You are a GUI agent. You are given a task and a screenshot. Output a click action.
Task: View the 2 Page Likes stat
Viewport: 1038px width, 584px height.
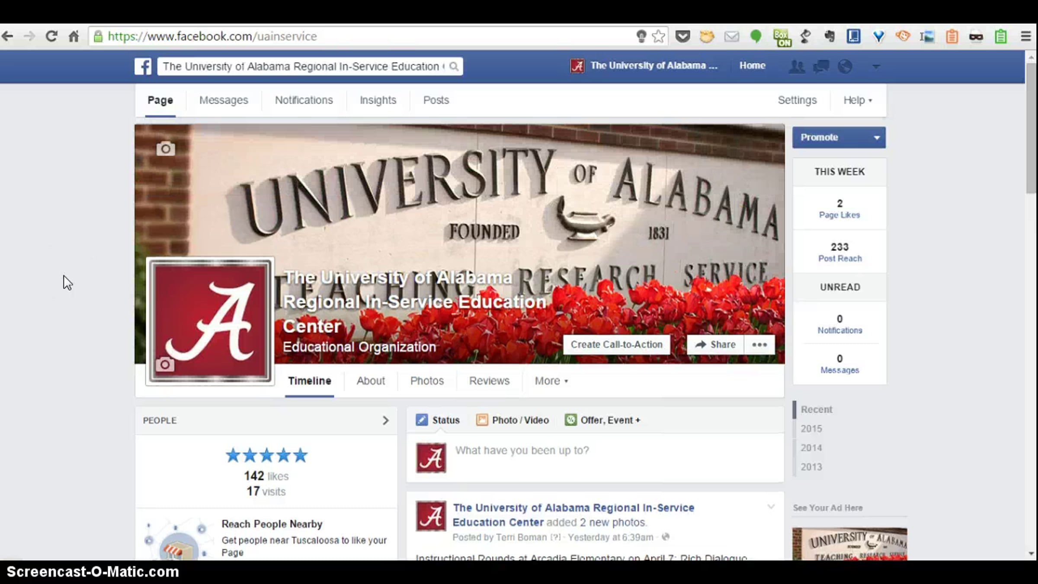pyautogui.click(x=839, y=209)
